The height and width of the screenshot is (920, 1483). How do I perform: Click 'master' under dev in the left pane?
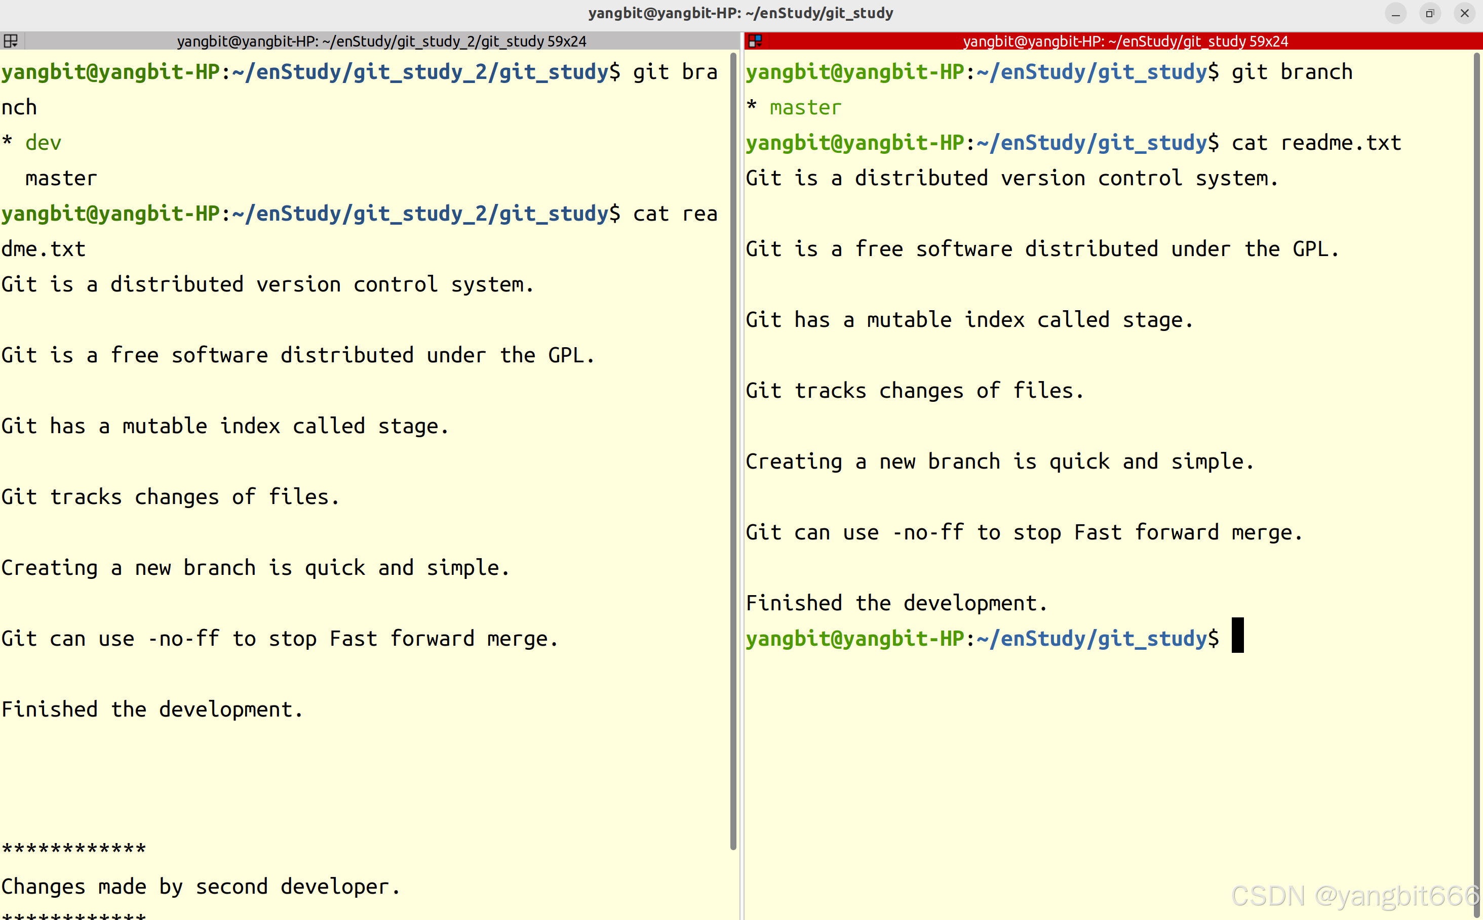(x=61, y=178)
